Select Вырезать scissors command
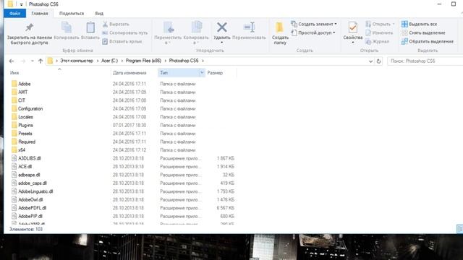Viewport: 463px width, 260px height. pyautogui.click(x=116, y=24)
